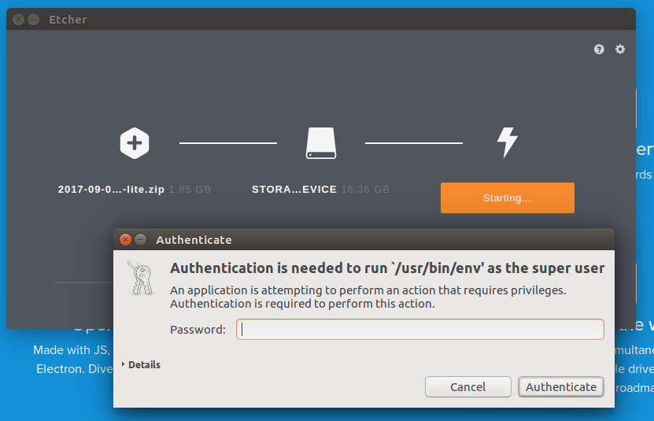This screenshot has width=654, height=421.
Task: Open Etcher settings gear
Action: pos(620,50)
